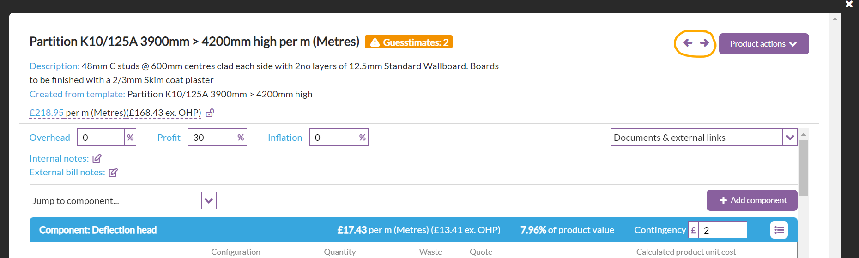Click the £218.95 price link
Image resolution: width=859 pixels, height=258 pixels.
[x=46, y=113]
